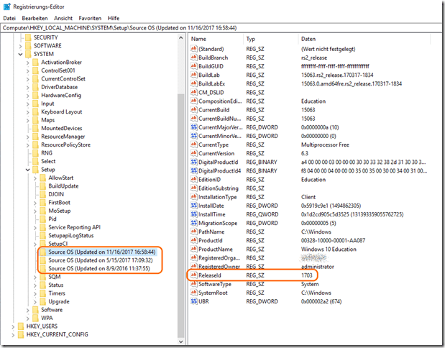
Task: Click the InstallTime QWORD value icon
Action: (x=193, y=215)
